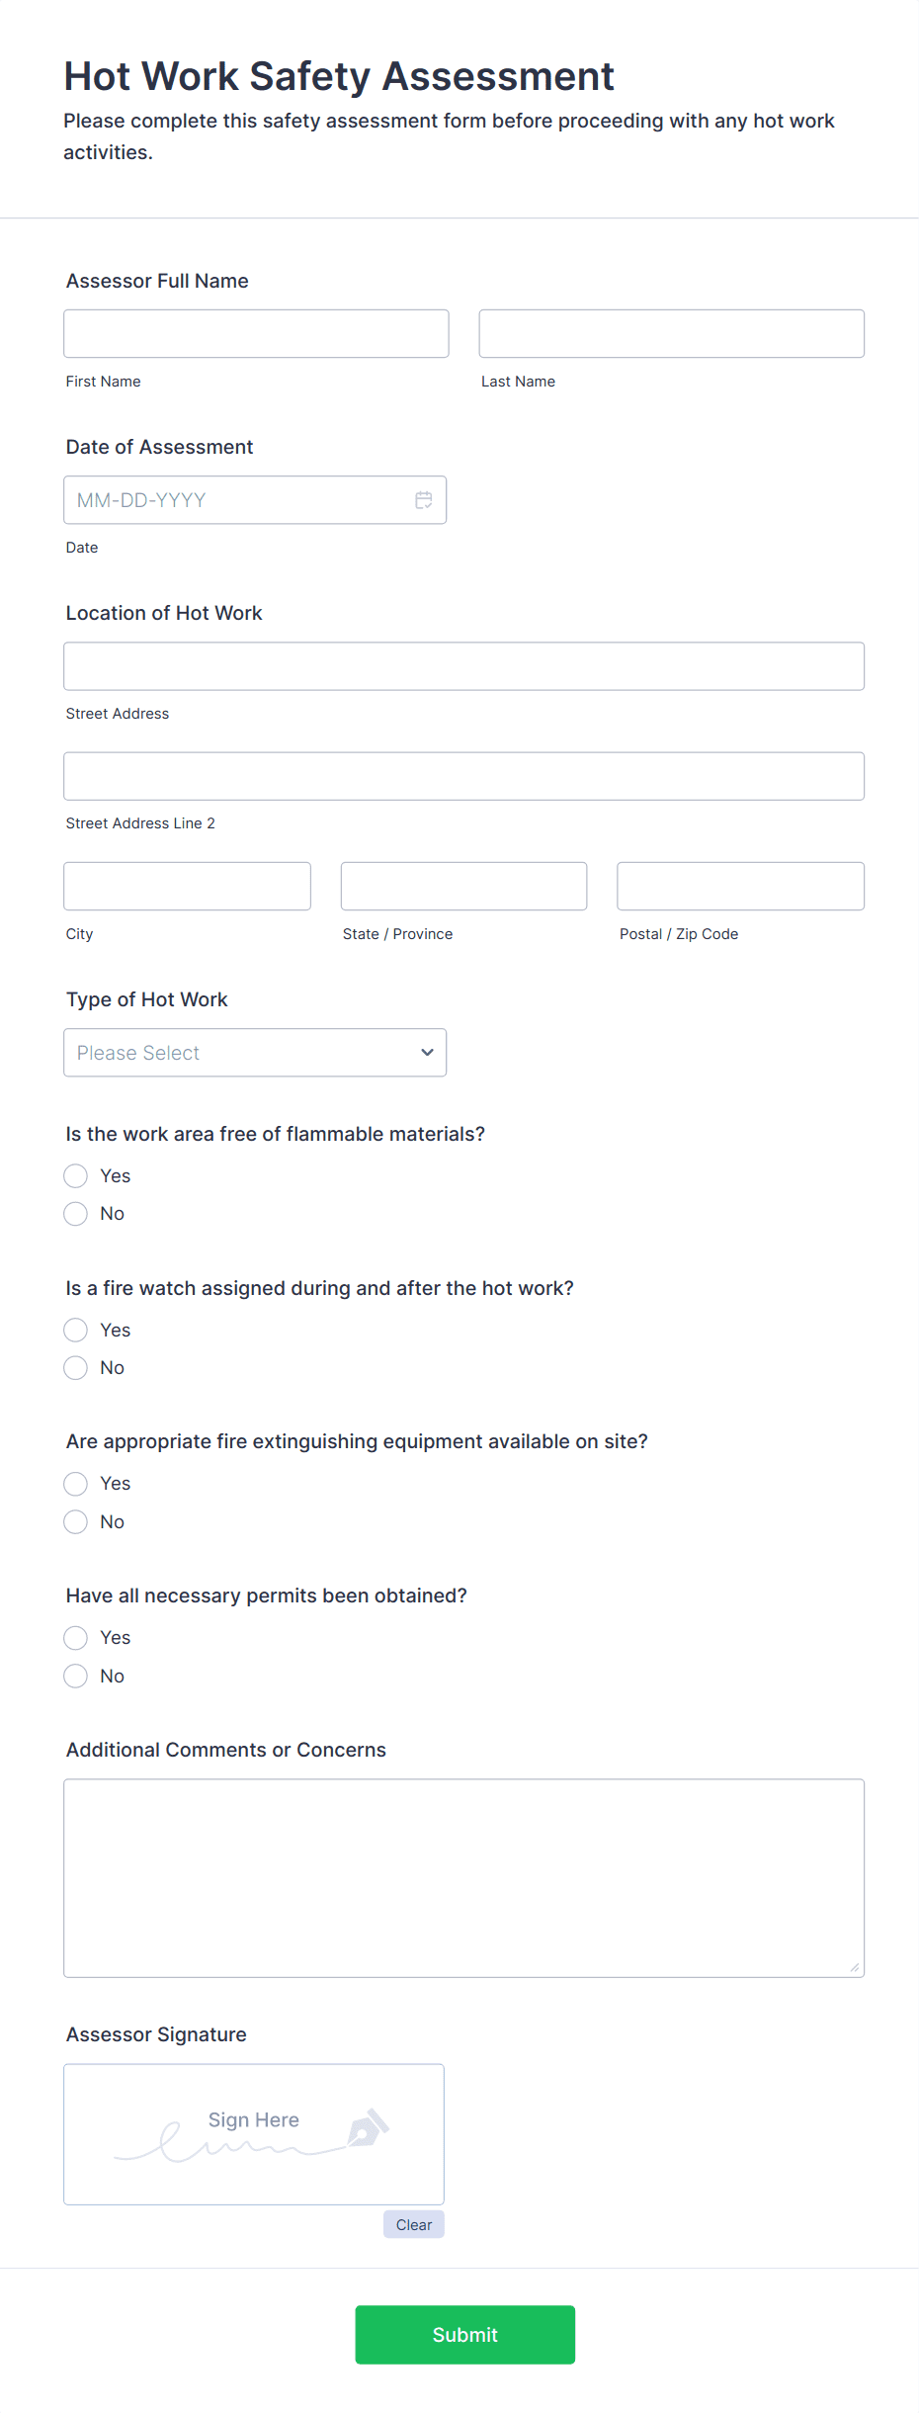Image resolution: width=919 pixels, height=2413 pixels.
Task: Click the chevron on Type of Hot Work
Action: pos(426,1052)
